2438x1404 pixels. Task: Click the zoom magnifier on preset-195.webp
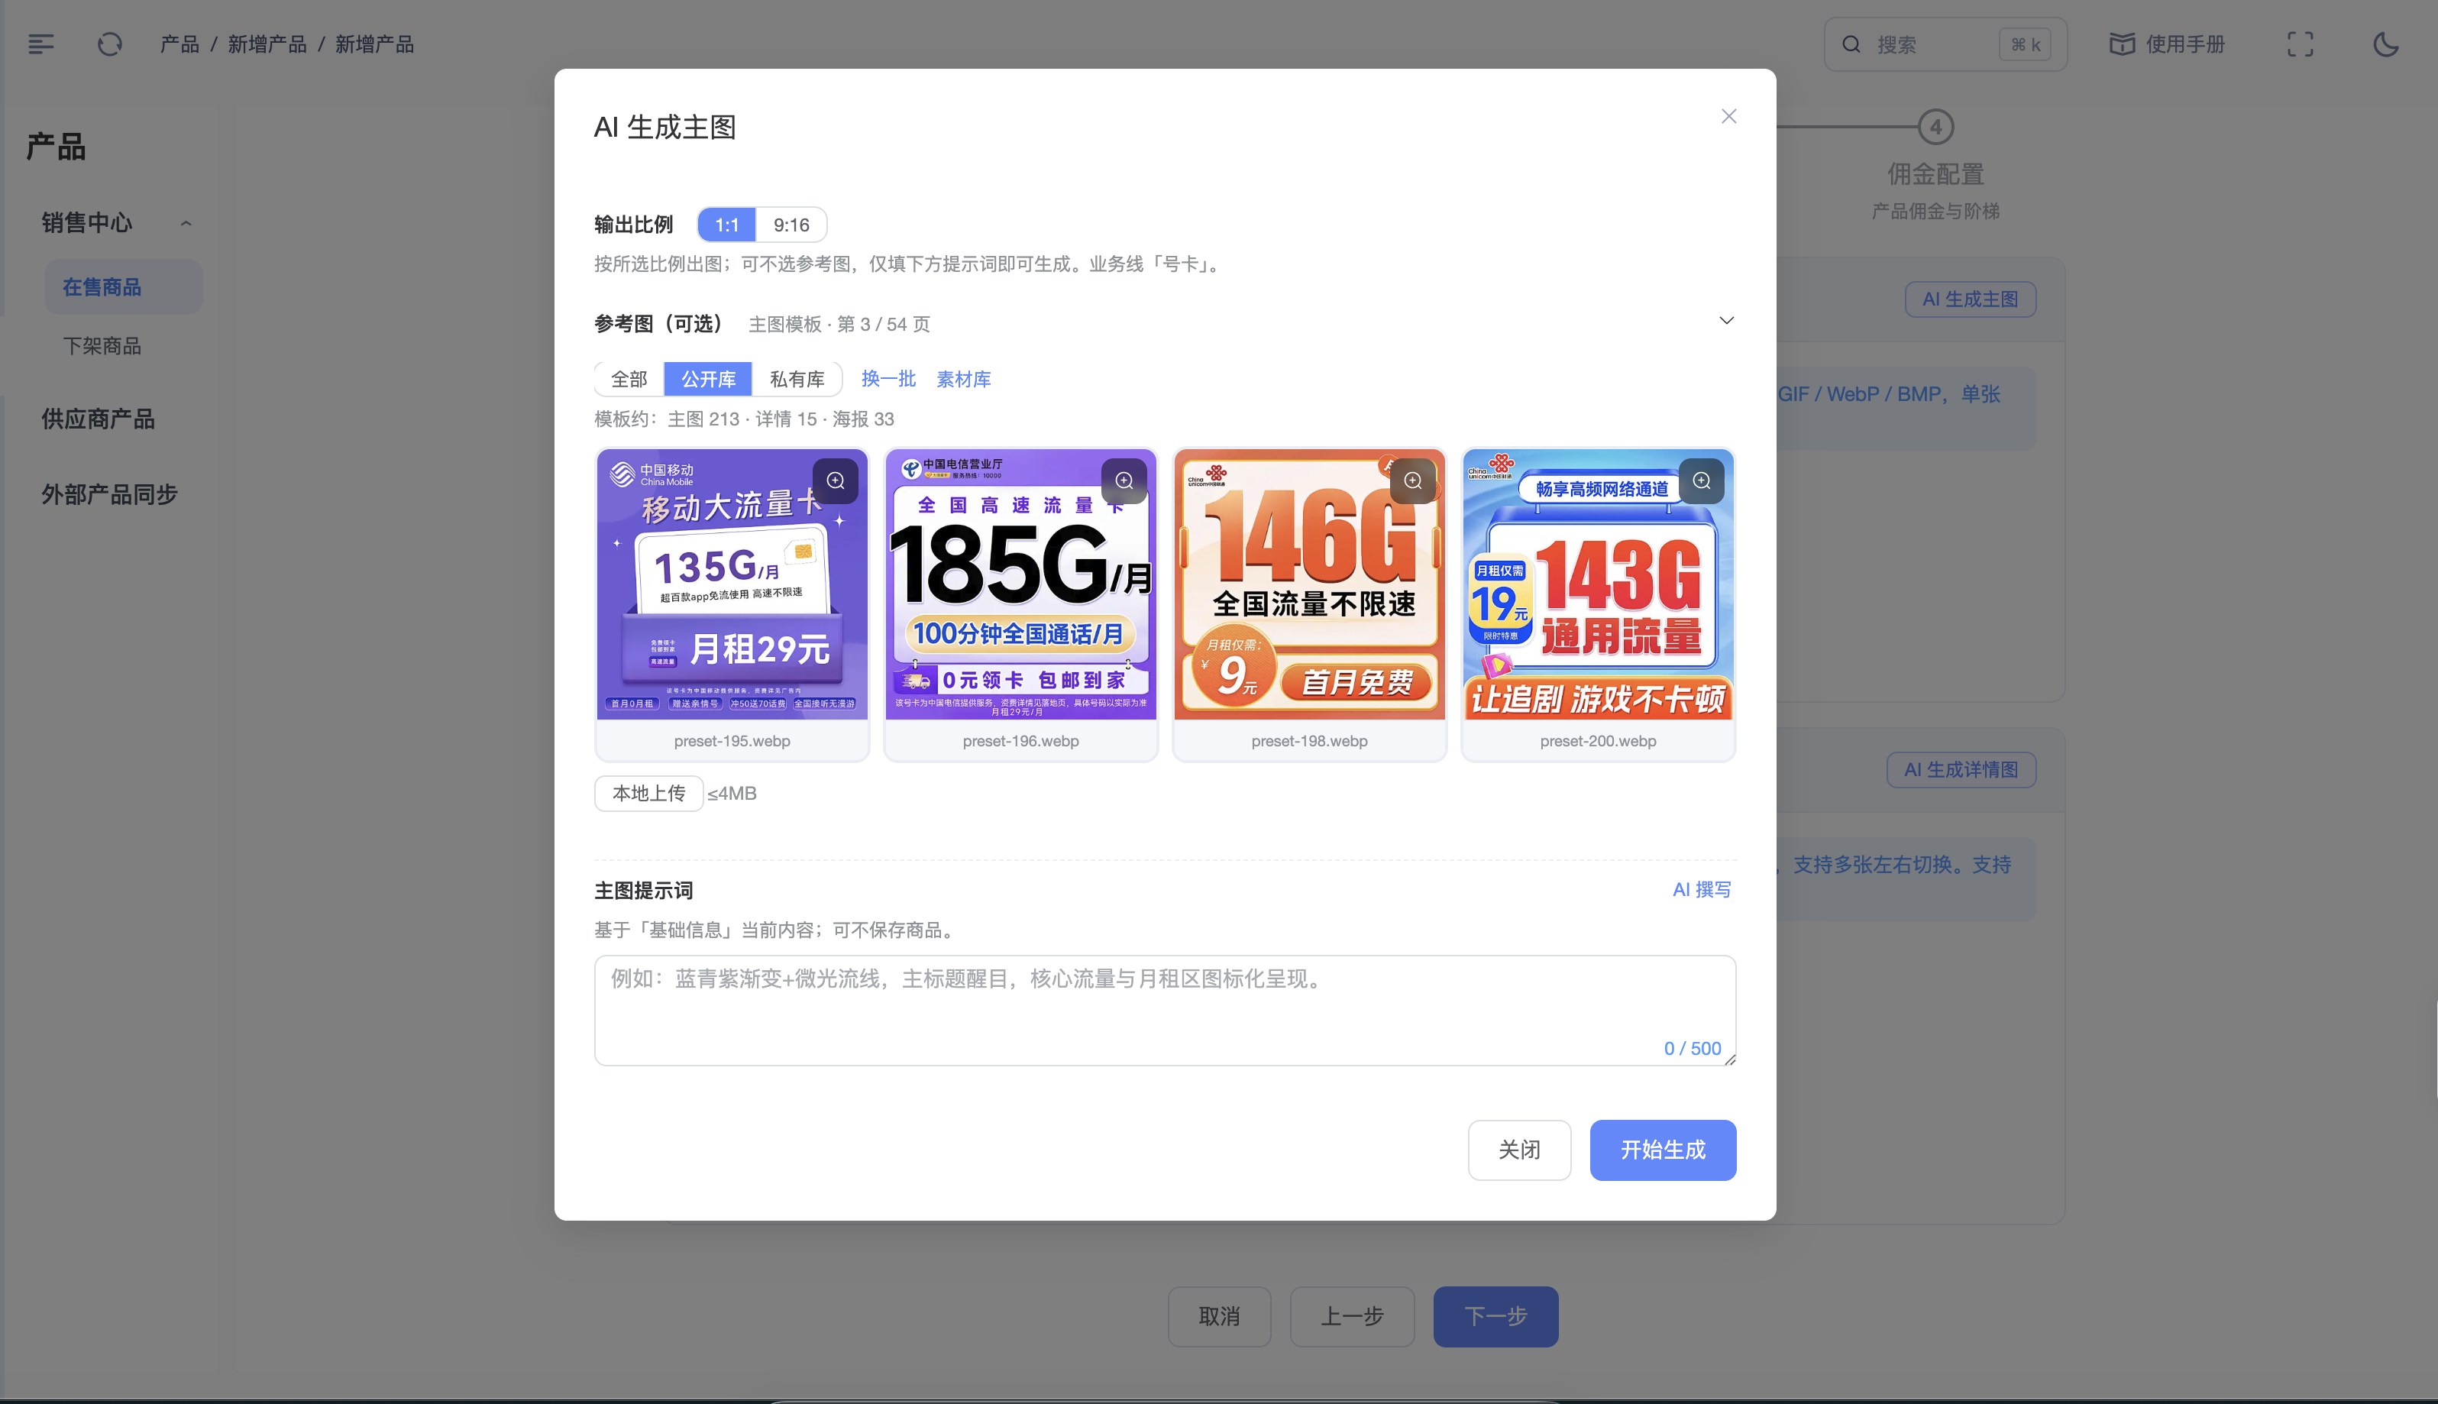coord(835,479)
